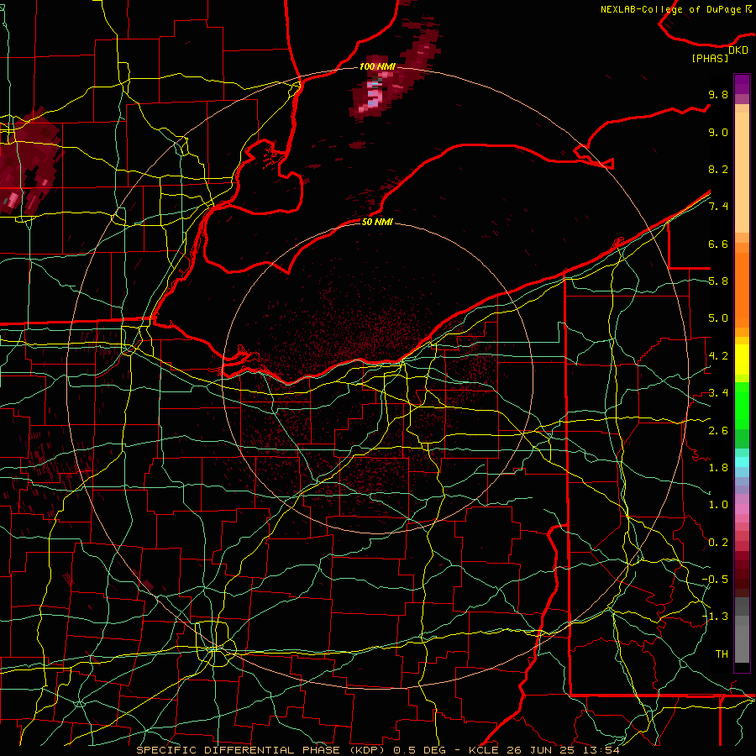Click the 5.8 scale value
The width and height of the screenshot is (756, 756).
click(718, 281)
